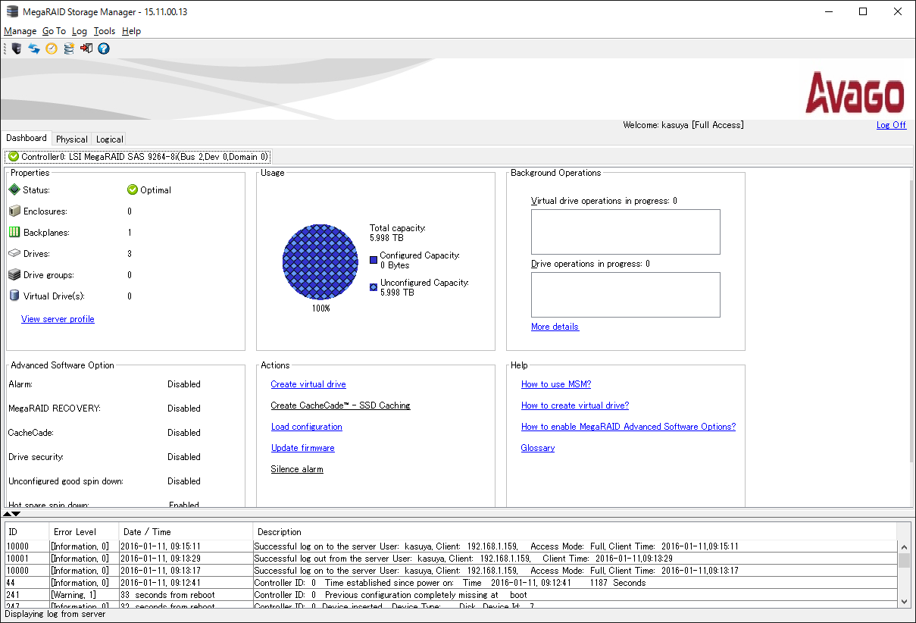Select the log row with ID 10001

coord(452,559)
